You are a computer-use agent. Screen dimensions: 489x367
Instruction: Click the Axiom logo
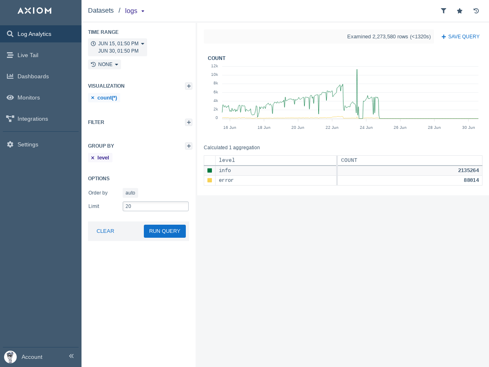pyautogui.click(x=35, y=11)
